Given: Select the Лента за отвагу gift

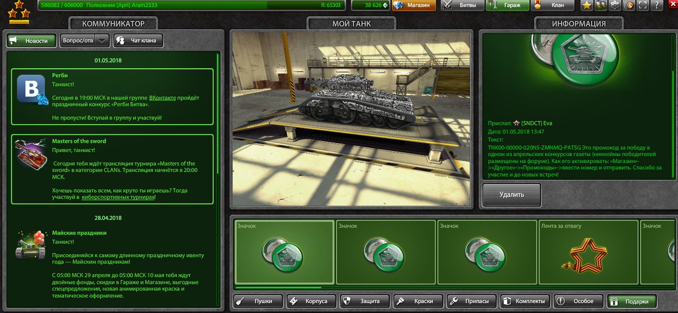Looking at the screenshot, I should [x=588, y=252].
